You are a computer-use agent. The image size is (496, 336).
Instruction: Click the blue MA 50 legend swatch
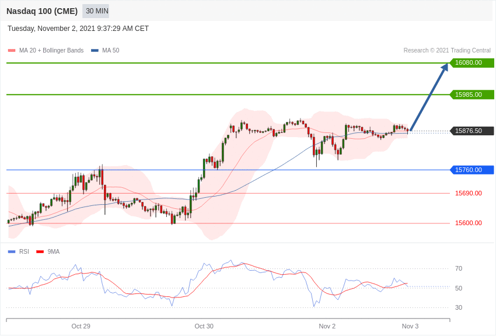95,50
